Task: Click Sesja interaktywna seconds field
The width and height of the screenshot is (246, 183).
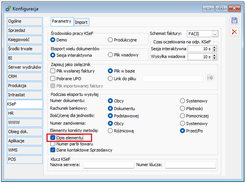Action: pos(200,49)
